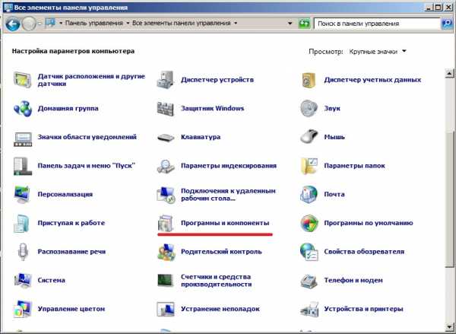Open the Параметры индексирования icon

tap(166, 166)
